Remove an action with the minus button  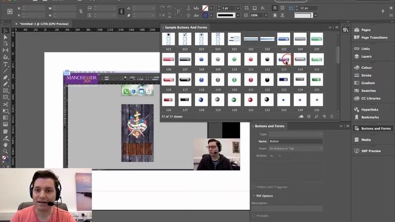pyautogui.click(x=280, y=156)
